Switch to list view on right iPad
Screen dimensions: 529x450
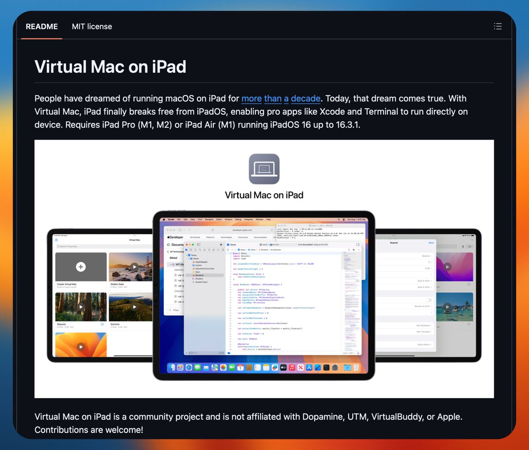pos(469,247)
